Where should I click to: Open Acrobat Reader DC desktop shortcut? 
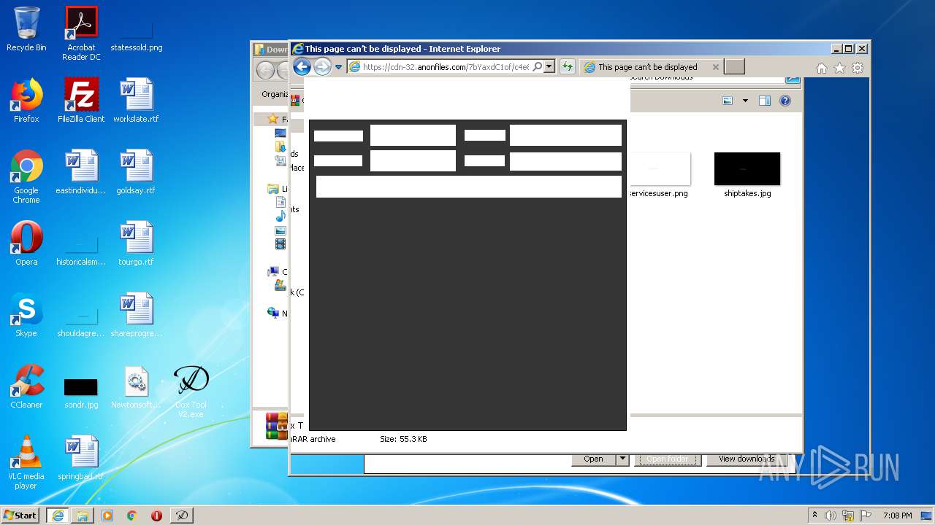pos(81,34)
